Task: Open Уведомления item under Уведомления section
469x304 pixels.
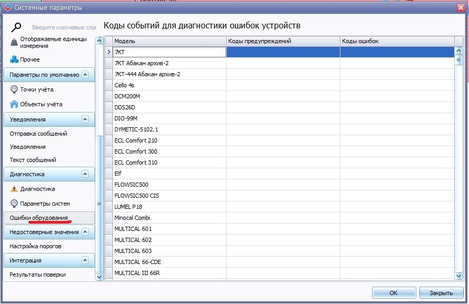Action: tap(27, 147)
